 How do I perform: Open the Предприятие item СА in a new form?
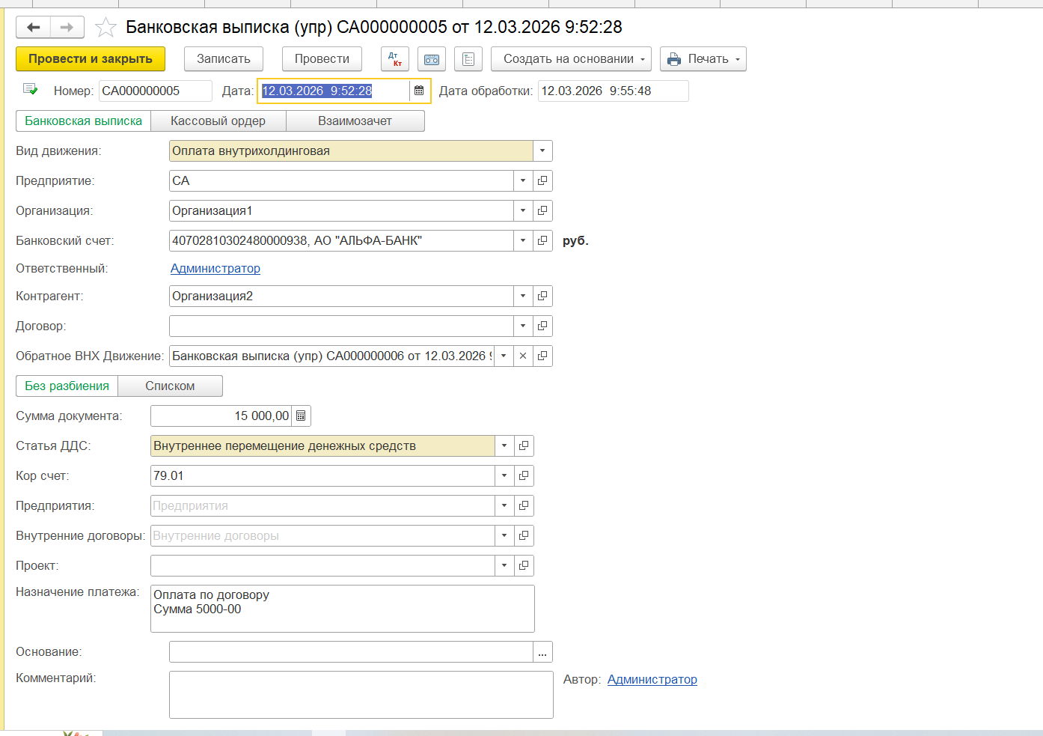[542, 180]
